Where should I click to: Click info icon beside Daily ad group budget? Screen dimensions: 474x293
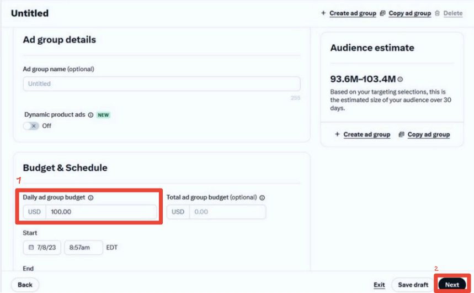click(x=90, y=197)
